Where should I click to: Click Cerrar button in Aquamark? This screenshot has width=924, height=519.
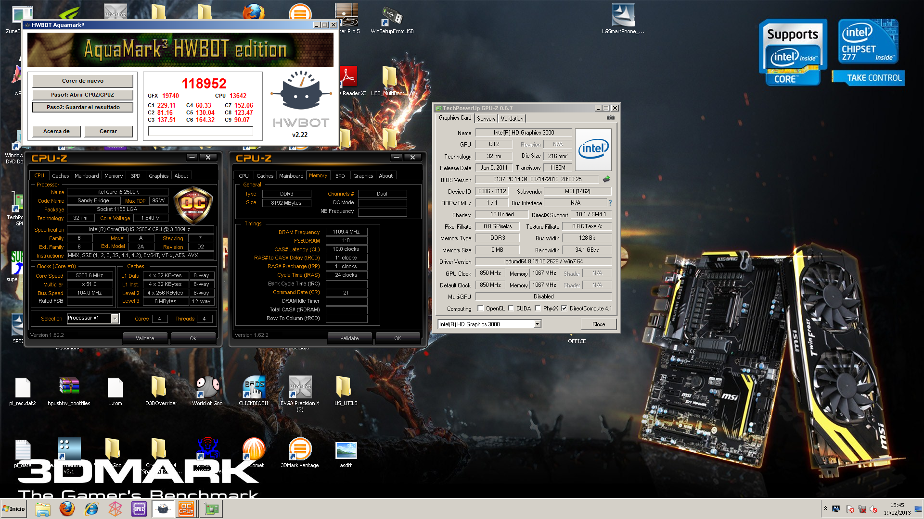[108, 131]
